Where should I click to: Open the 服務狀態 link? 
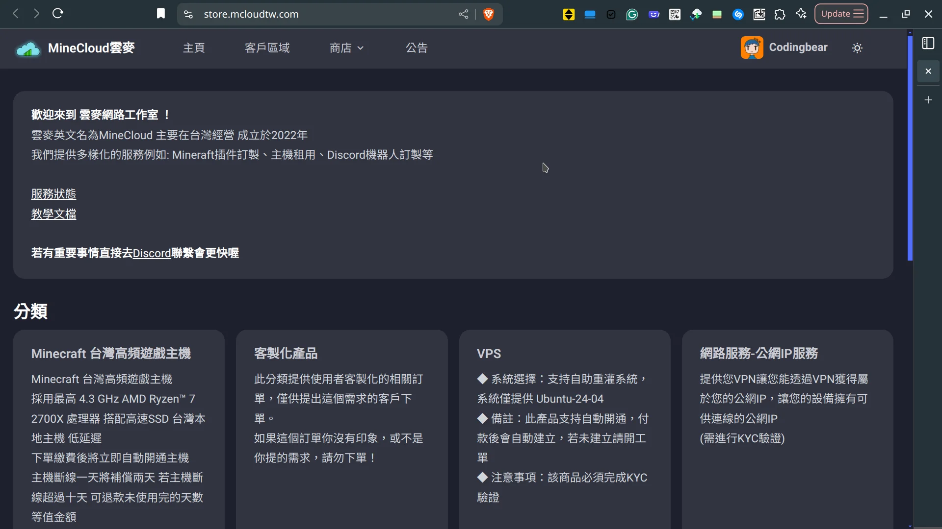[x=53, y=194]
